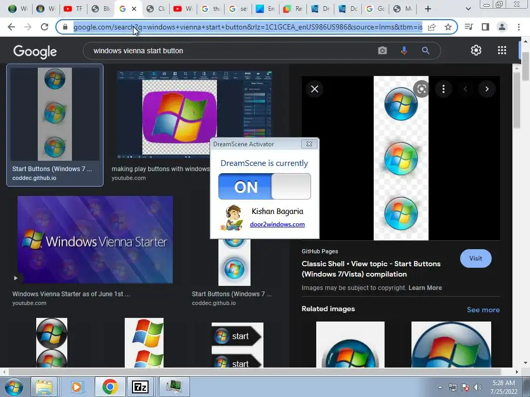Bookmark this page with star icon

(448, 27)
